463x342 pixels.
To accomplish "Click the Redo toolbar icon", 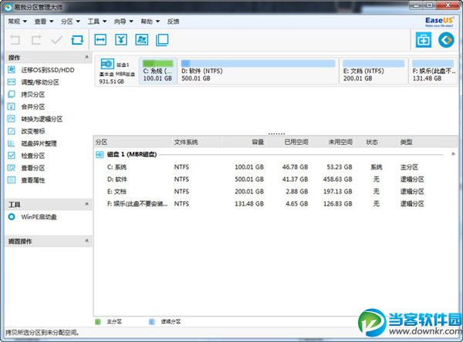I will (x=36, y=39).
